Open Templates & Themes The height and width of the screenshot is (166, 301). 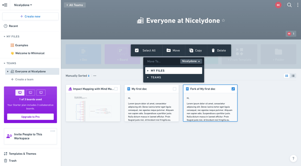pos(20,154)
